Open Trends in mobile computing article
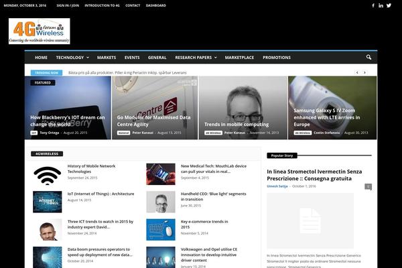The height and width of the screenshot is (268, 402). (237, 125)
